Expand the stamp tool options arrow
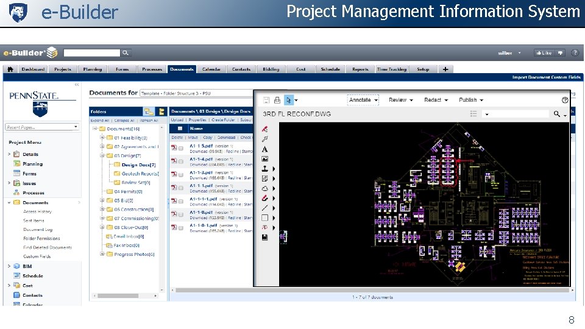Screen dimensions: 585x329 point(274,169)
